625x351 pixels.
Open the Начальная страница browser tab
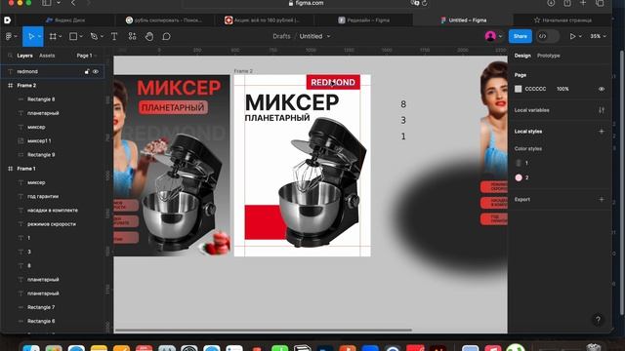click(x=562, y=19)
